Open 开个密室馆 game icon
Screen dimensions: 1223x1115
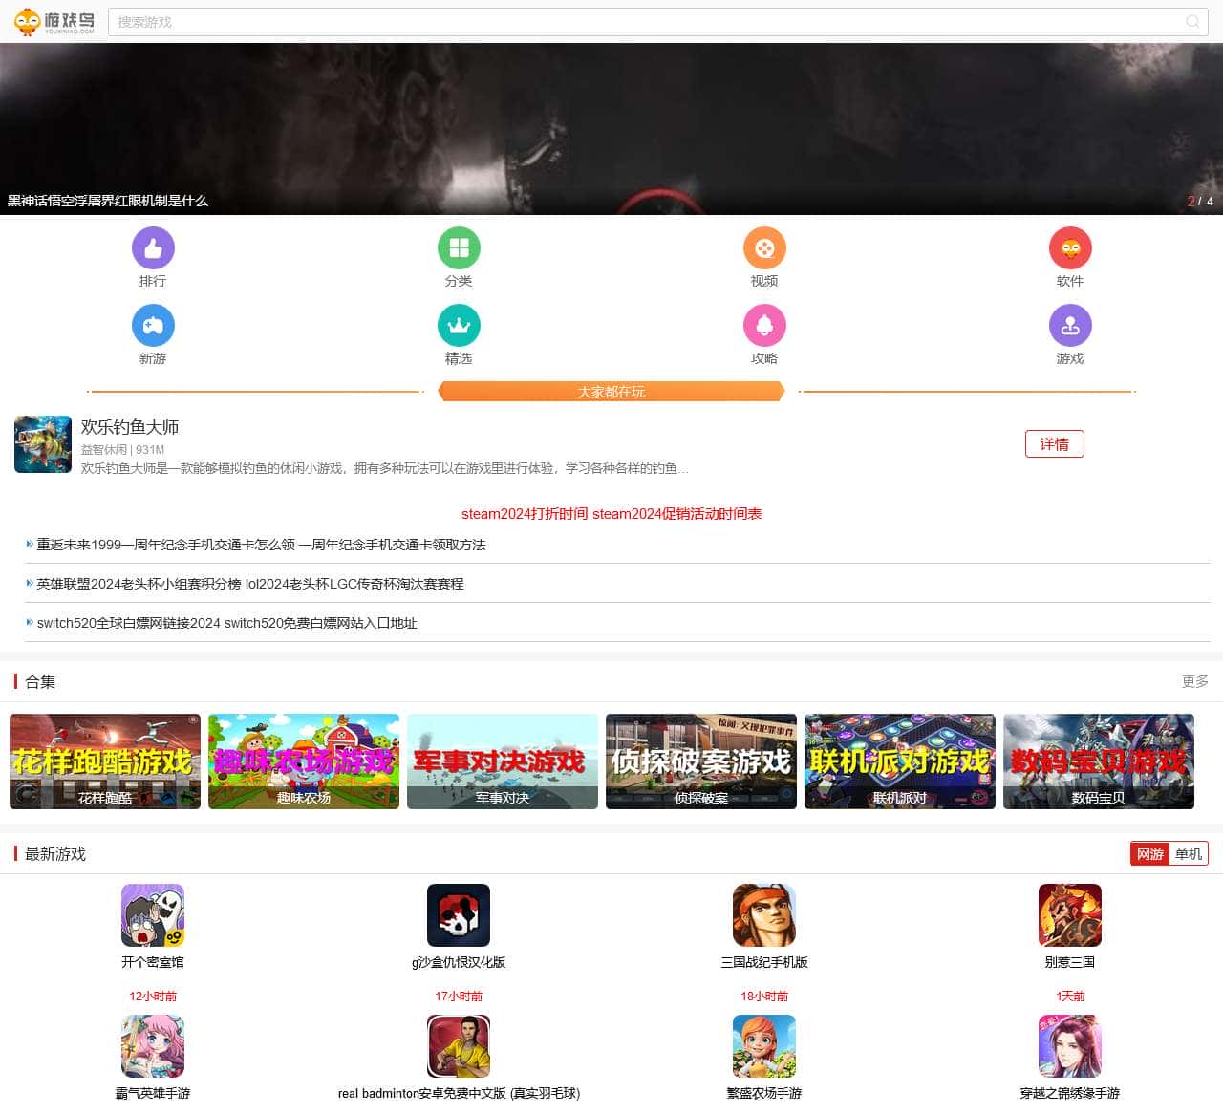tap(153, 915)
